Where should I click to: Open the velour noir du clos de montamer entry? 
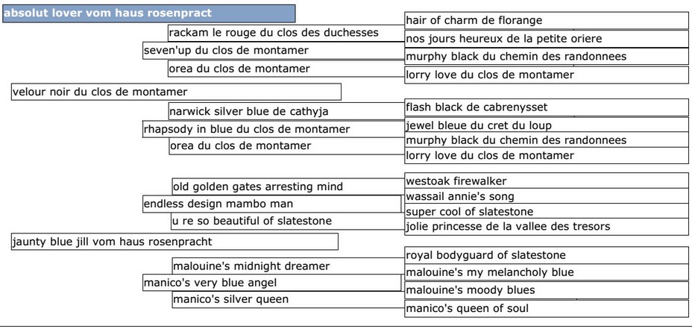click(176, 92)
